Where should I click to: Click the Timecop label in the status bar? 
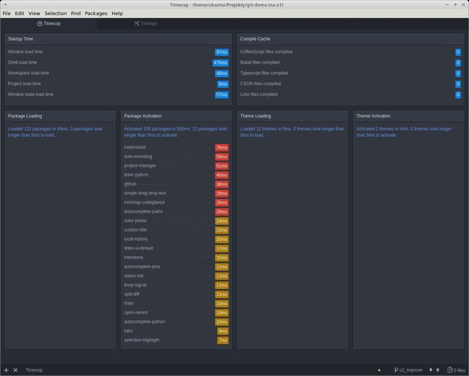[x=34, y=370]
